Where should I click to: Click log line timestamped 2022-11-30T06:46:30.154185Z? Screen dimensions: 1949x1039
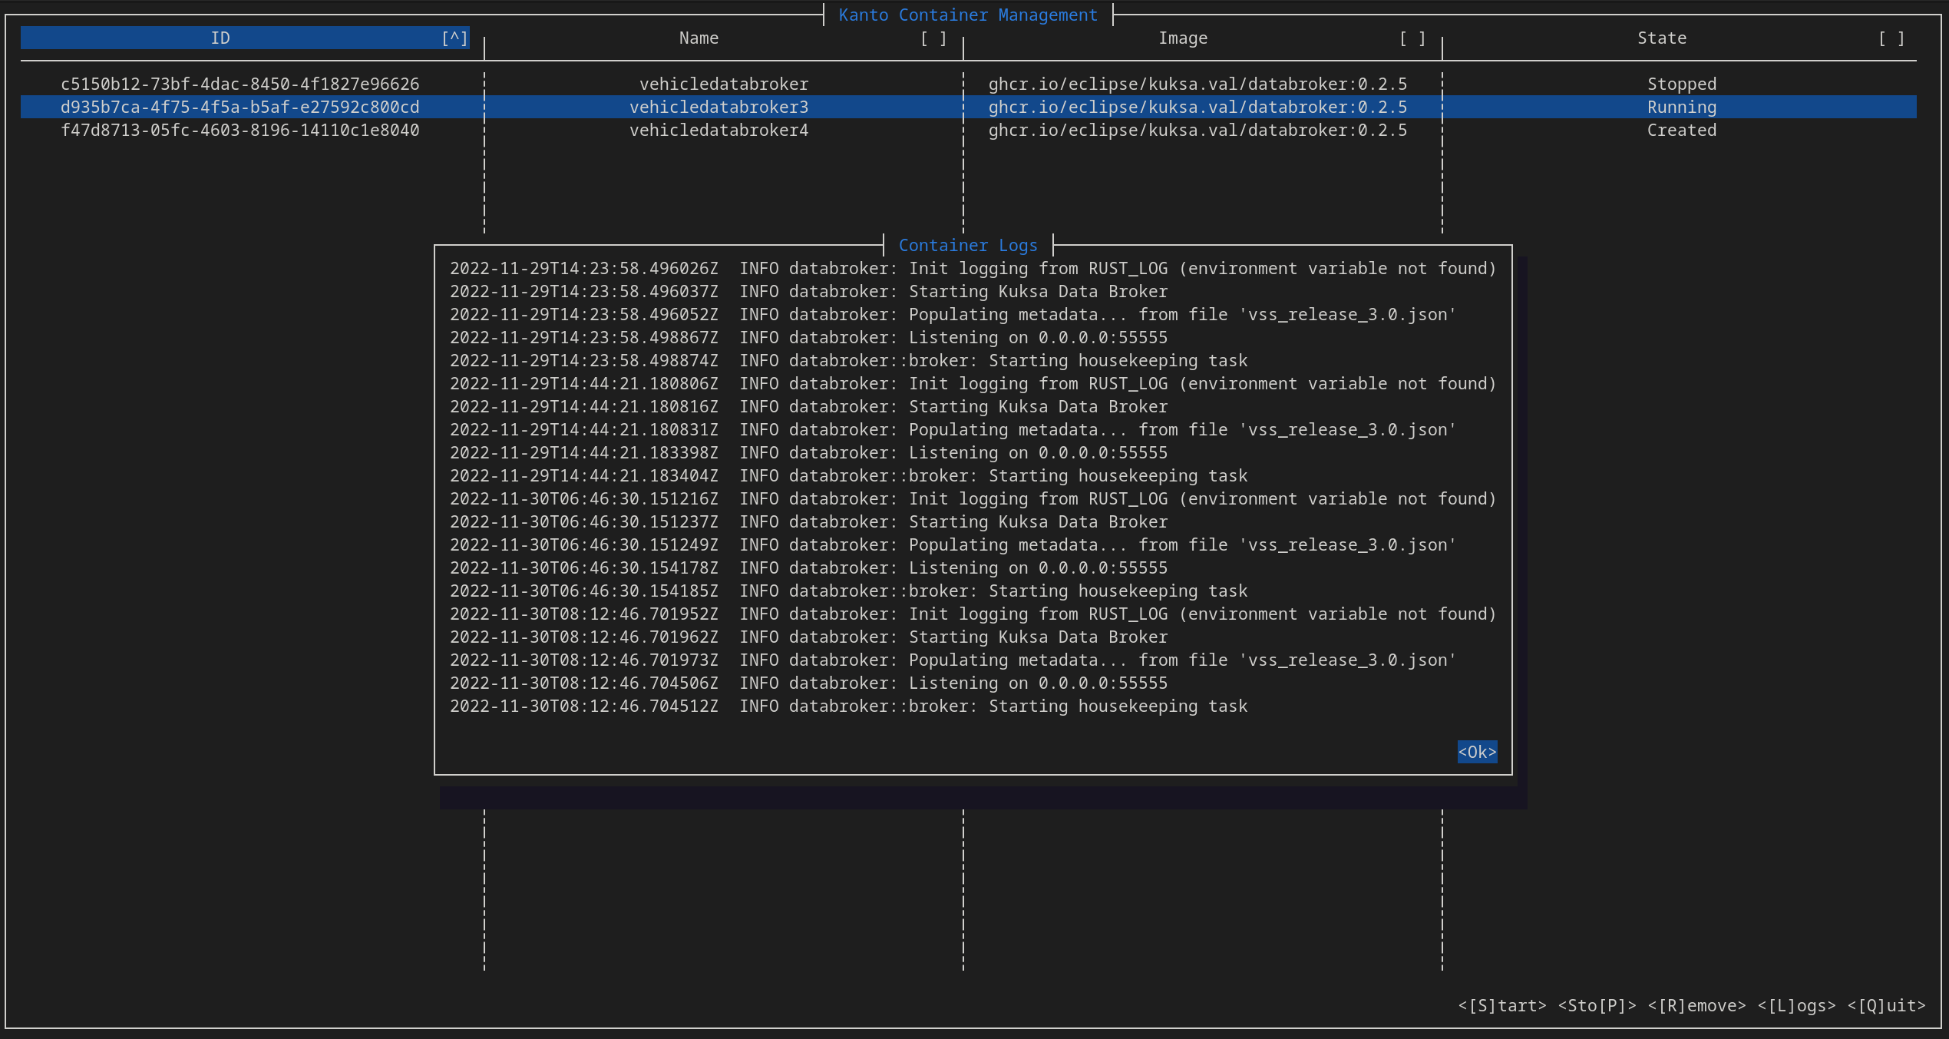849,591
